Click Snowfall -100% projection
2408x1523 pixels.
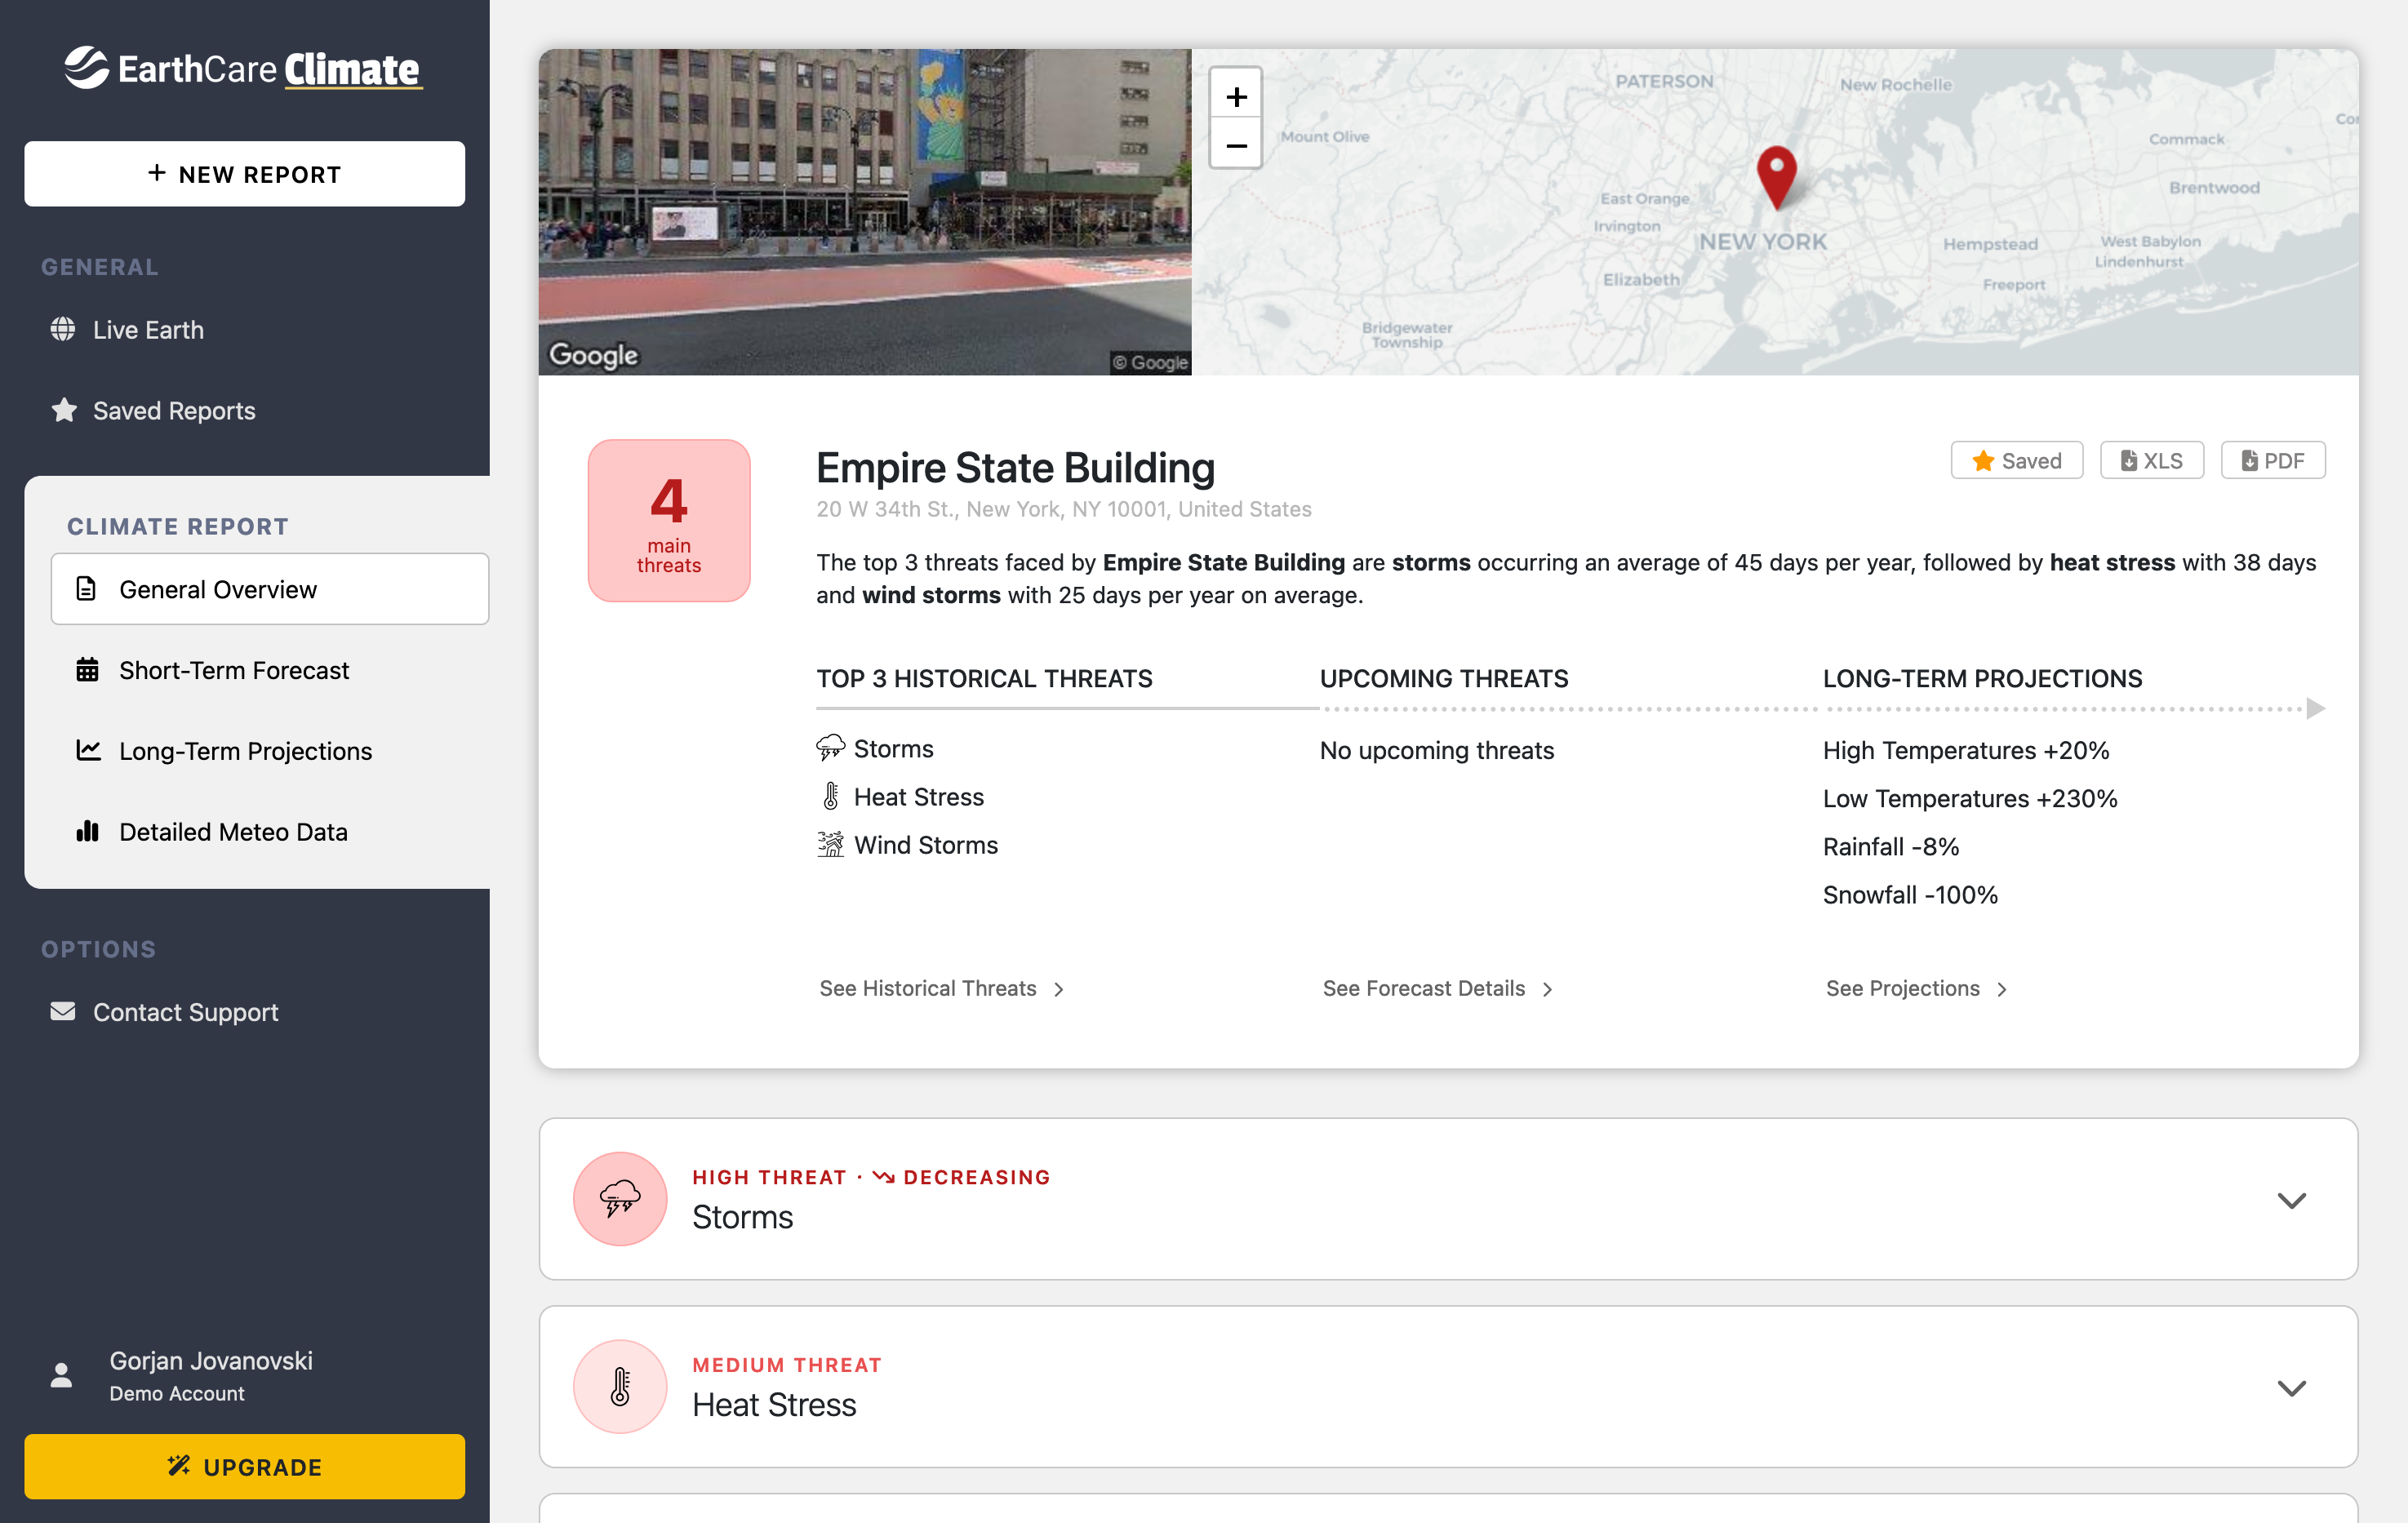1910,894
